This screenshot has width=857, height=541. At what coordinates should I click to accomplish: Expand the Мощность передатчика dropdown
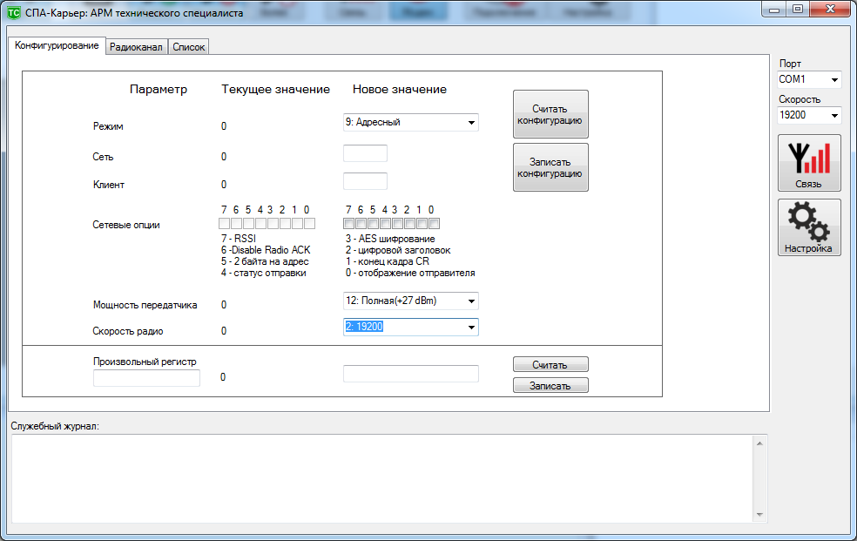coord(411,301)
